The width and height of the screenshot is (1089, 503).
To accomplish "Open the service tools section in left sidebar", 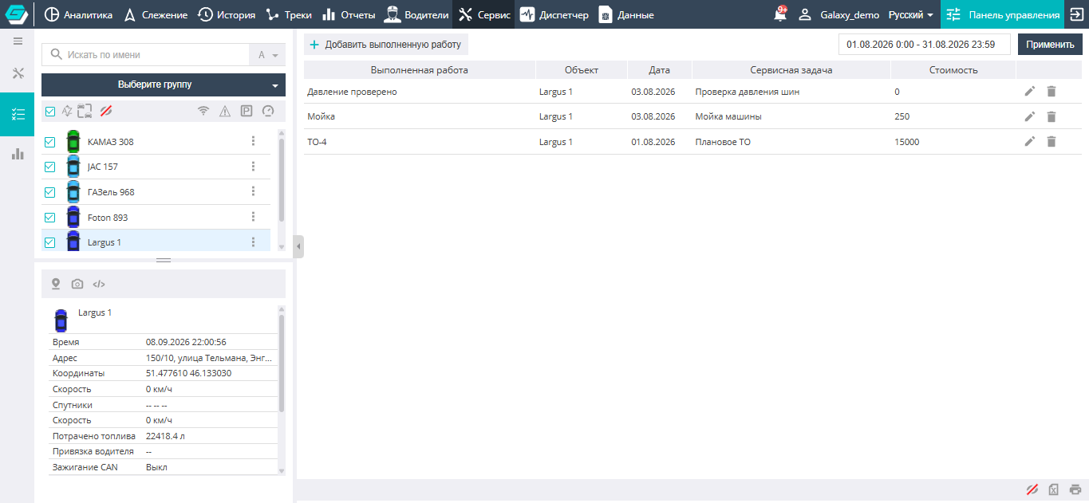I will 18,74.
